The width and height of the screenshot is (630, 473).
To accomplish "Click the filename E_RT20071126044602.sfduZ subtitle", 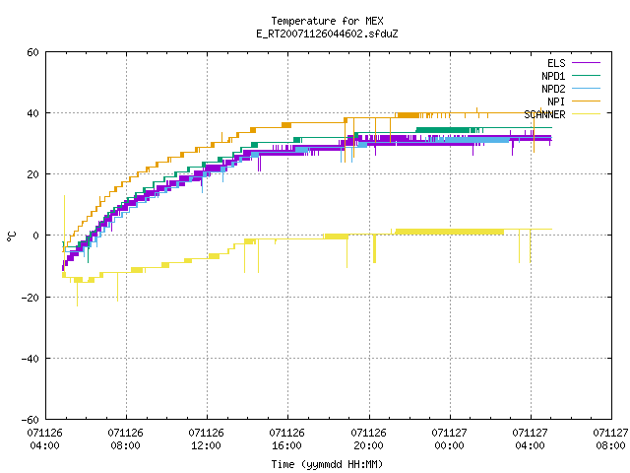I will point(327,34).
